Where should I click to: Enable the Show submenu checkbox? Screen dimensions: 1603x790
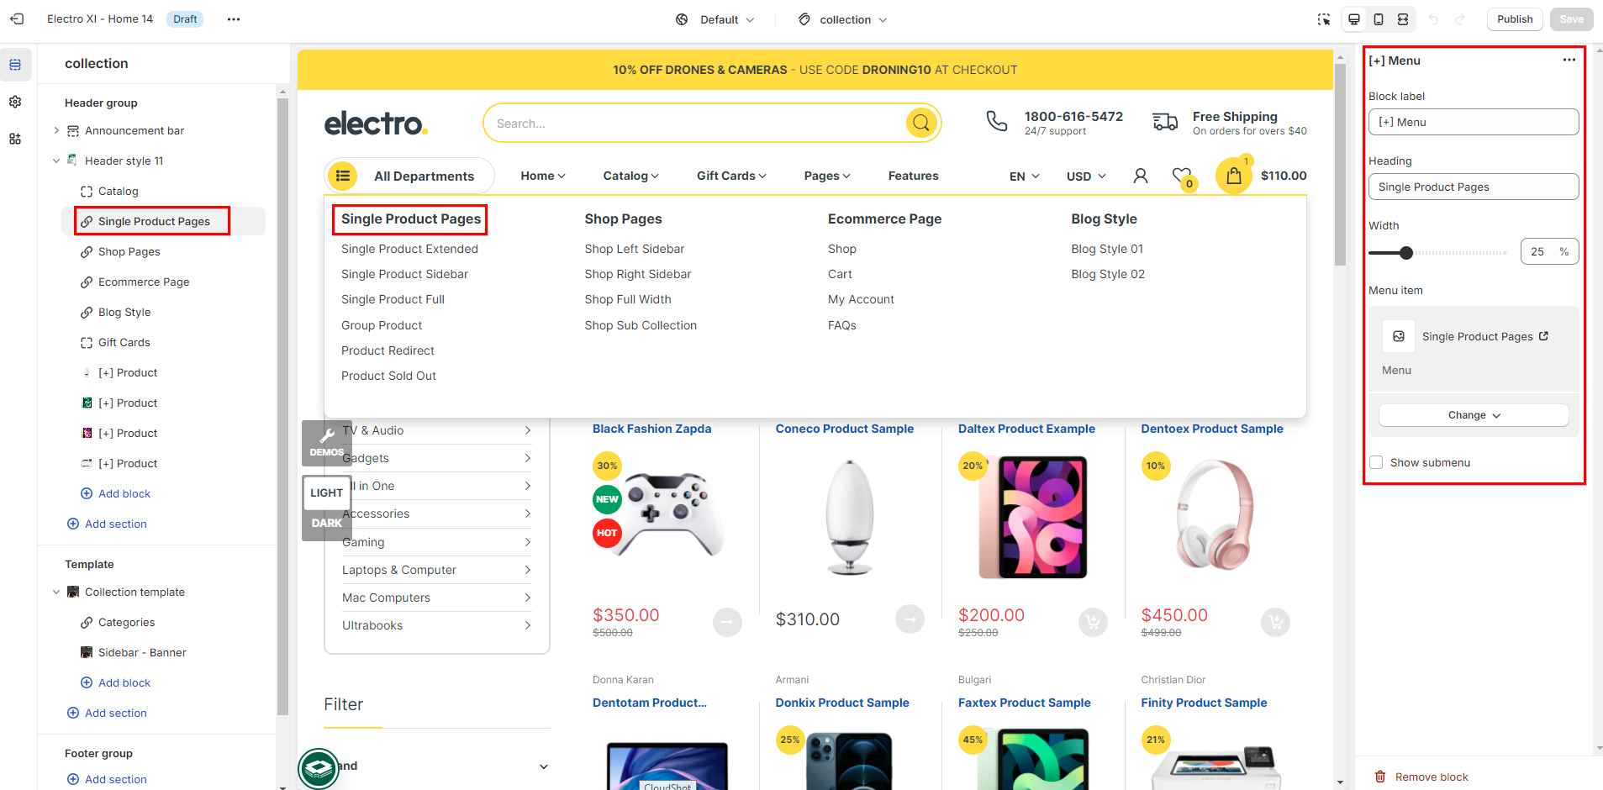pos(1376,462)
